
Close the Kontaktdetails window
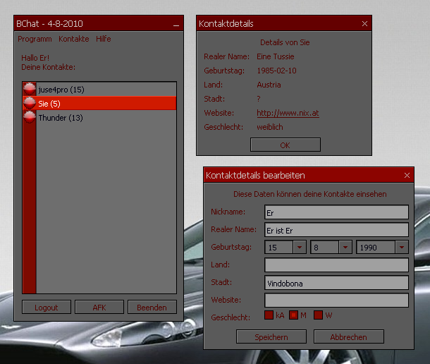364,24
